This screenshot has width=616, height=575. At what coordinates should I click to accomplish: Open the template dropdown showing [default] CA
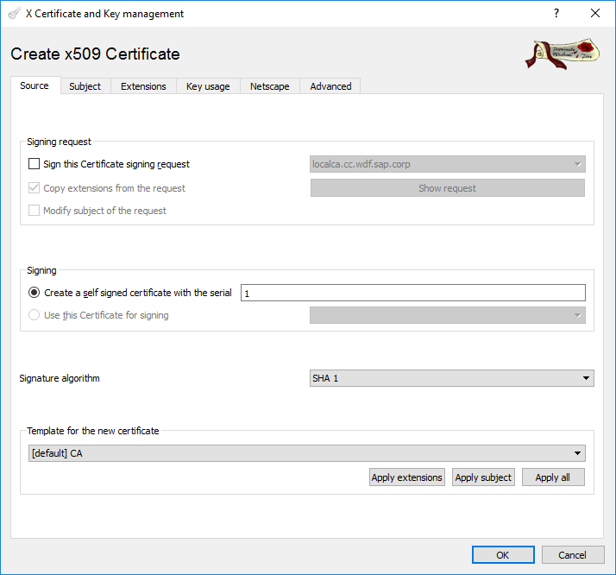(x=306, y=453)
